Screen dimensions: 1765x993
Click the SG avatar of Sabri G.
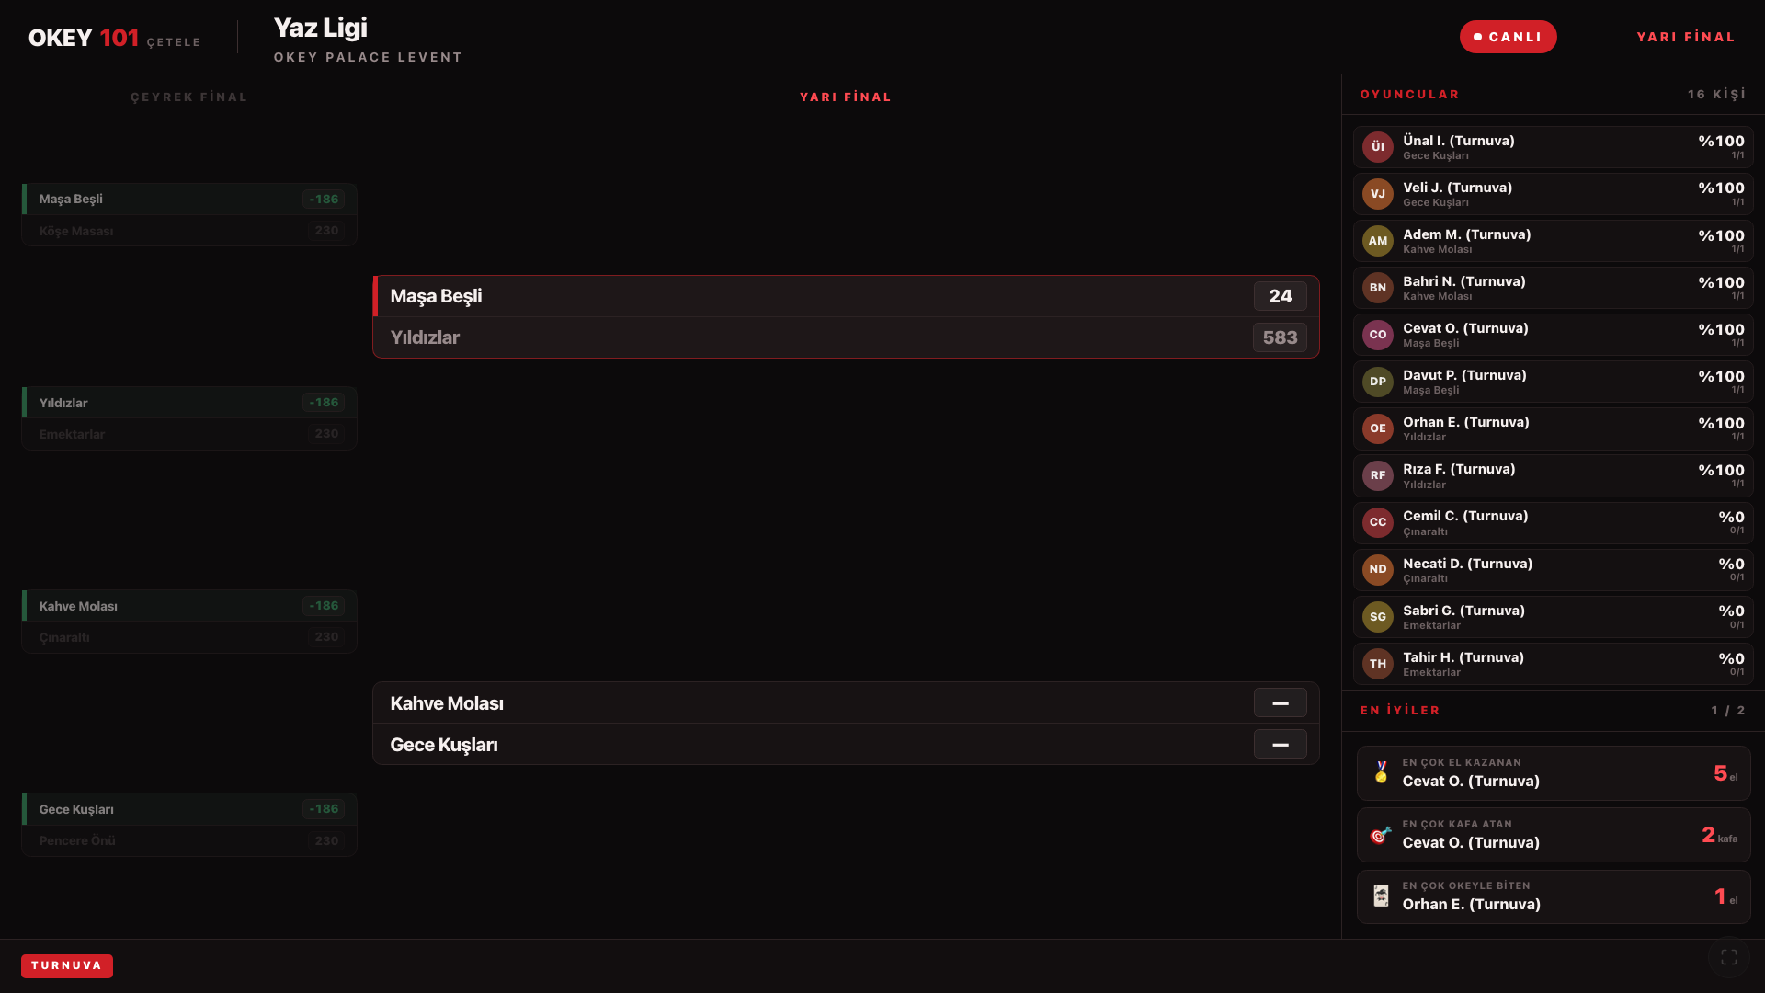[x=1377, y=617]
